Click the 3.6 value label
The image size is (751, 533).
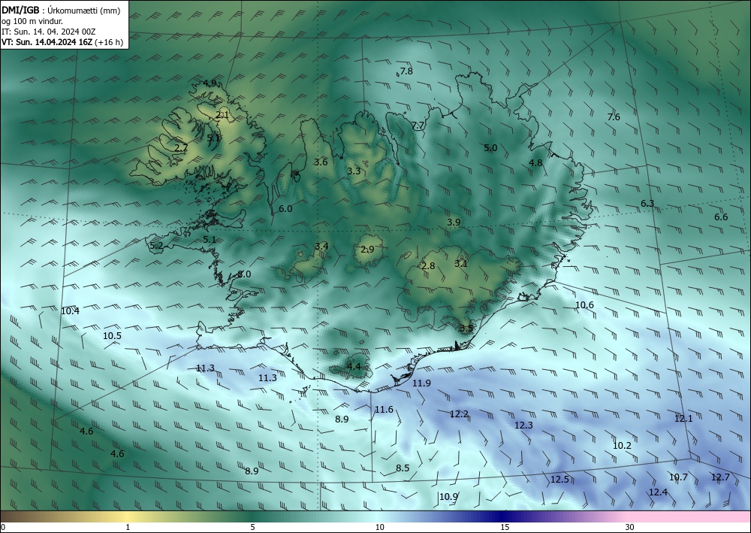coord(321,162)
